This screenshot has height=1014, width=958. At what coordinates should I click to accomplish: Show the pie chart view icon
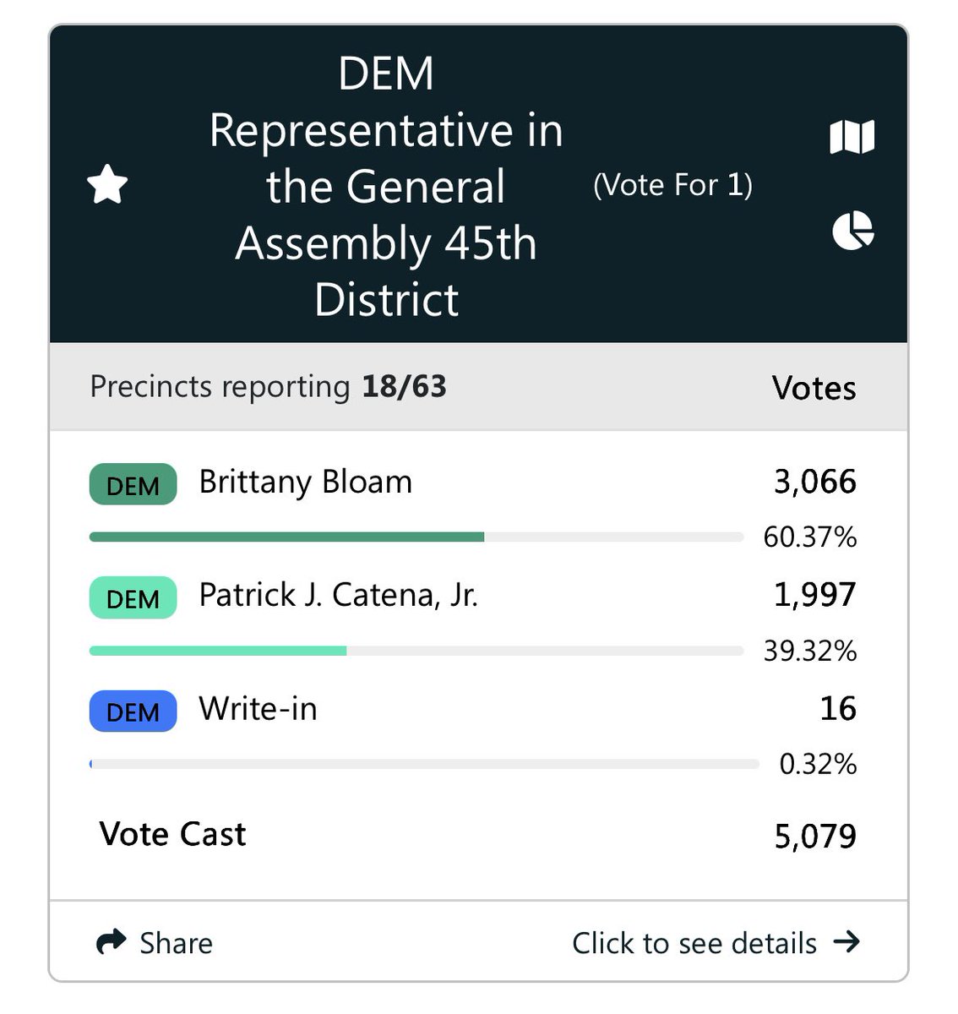(x=852, y=231)
